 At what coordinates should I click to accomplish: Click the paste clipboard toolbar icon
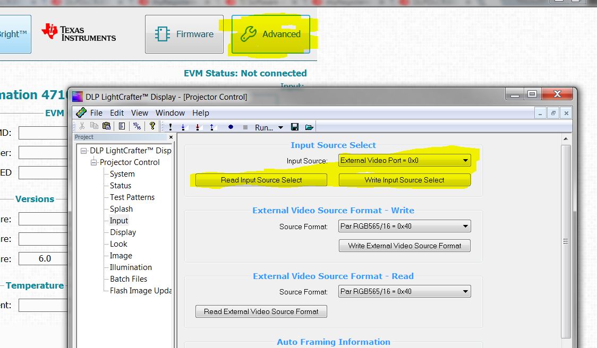pyautogui.click(x=107, y=126)
